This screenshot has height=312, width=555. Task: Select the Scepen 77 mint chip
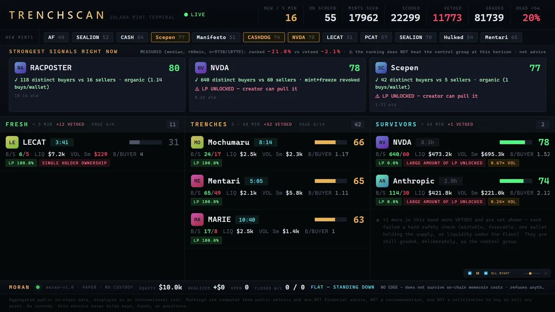point(170,37)
